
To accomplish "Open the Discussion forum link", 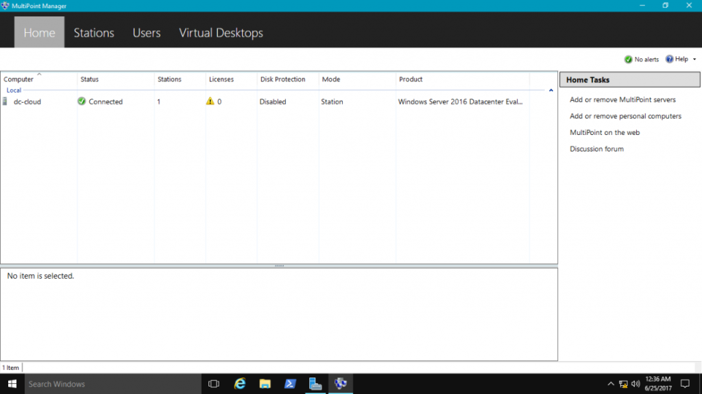I will point(597,149).
